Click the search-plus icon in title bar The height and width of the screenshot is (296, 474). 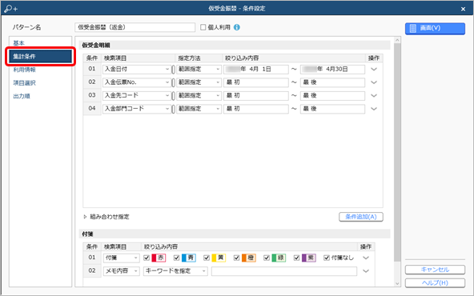11,9
